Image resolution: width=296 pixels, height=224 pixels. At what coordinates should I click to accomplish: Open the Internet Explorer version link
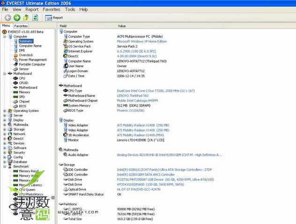[x=136, y=51]
